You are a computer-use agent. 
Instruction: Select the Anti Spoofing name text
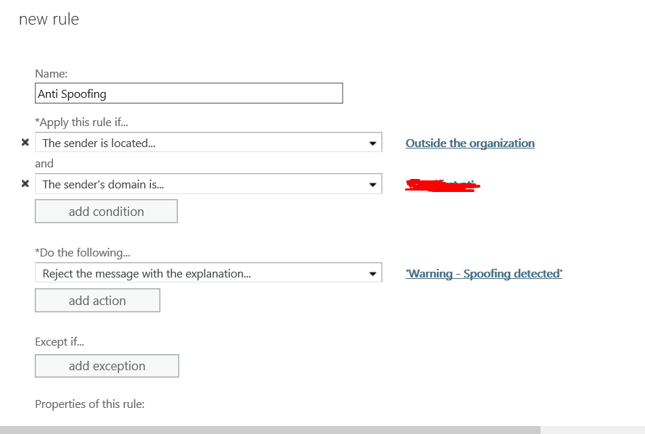pyautogui.click(x=72, y=93)
